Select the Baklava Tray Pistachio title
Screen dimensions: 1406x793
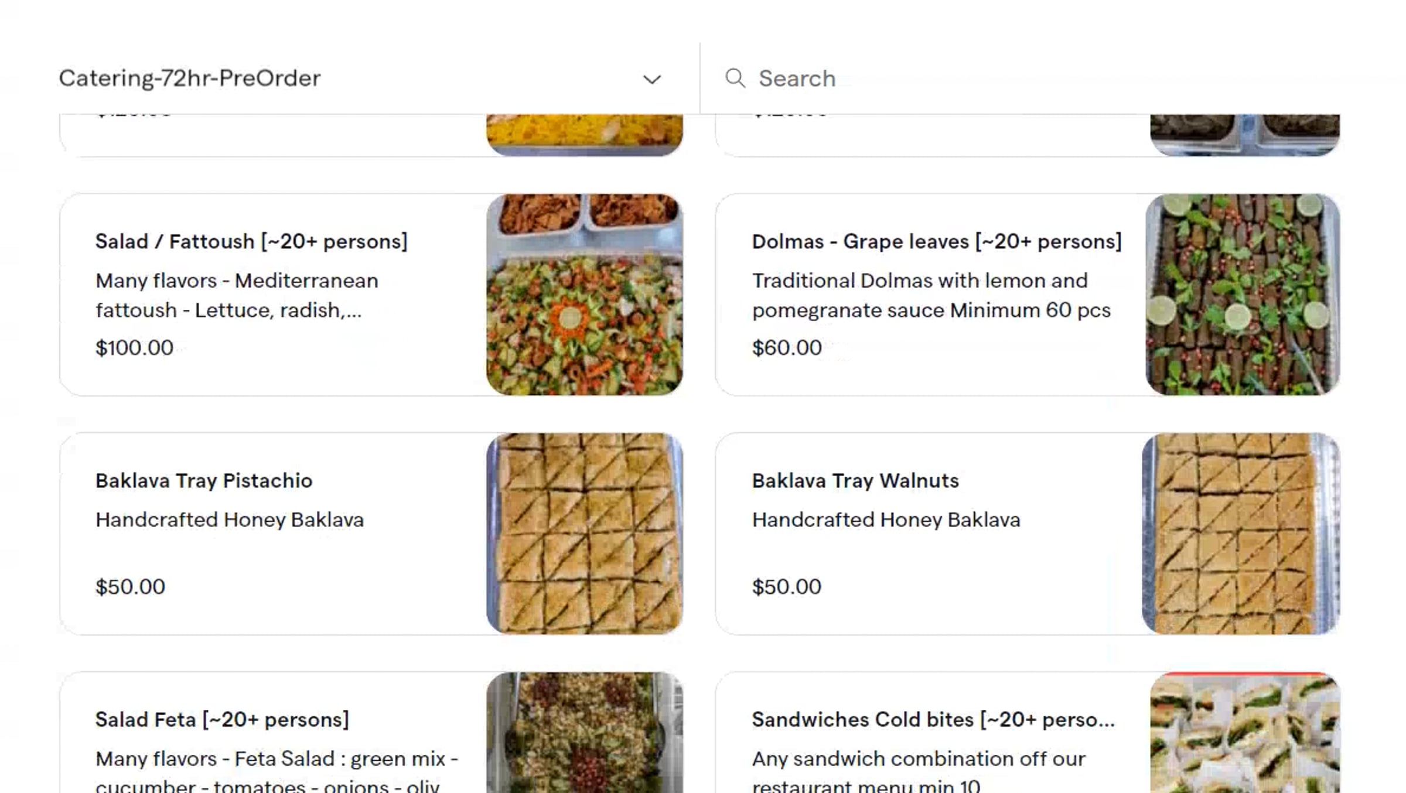204,480
